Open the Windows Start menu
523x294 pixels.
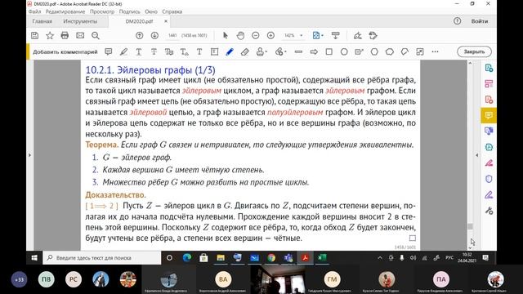[34, 258]
